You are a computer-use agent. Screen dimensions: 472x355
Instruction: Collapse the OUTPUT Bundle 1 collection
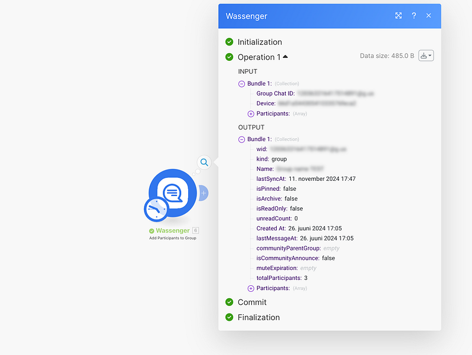coord(241,139)
